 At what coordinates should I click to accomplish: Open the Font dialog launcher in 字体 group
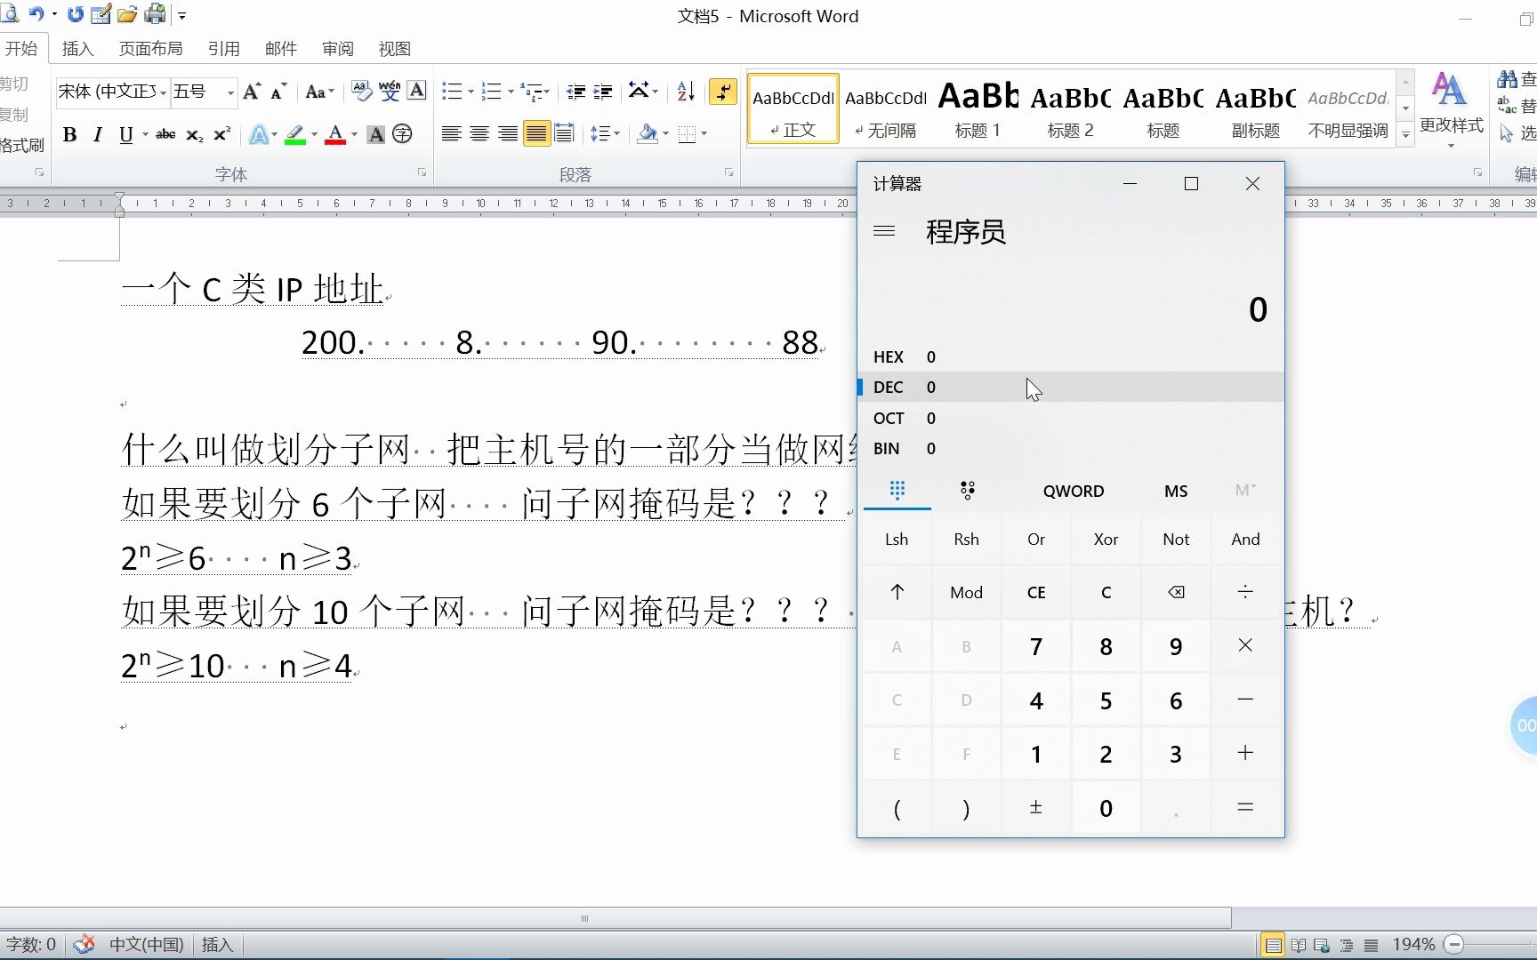[x=422, y=173]
